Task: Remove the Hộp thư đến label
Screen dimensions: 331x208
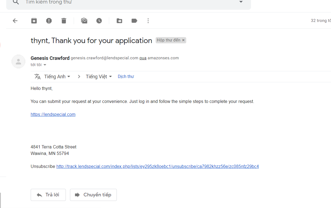Action: [x=183, y=40]
